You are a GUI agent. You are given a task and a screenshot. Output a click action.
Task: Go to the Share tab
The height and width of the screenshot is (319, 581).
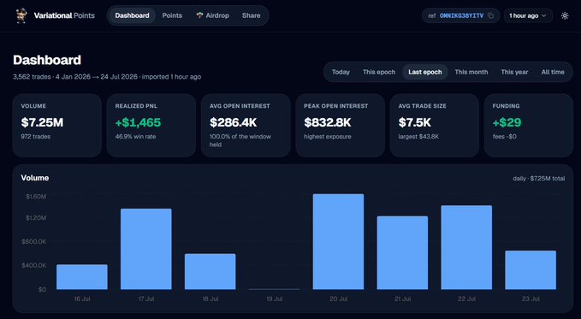point(252,15)
